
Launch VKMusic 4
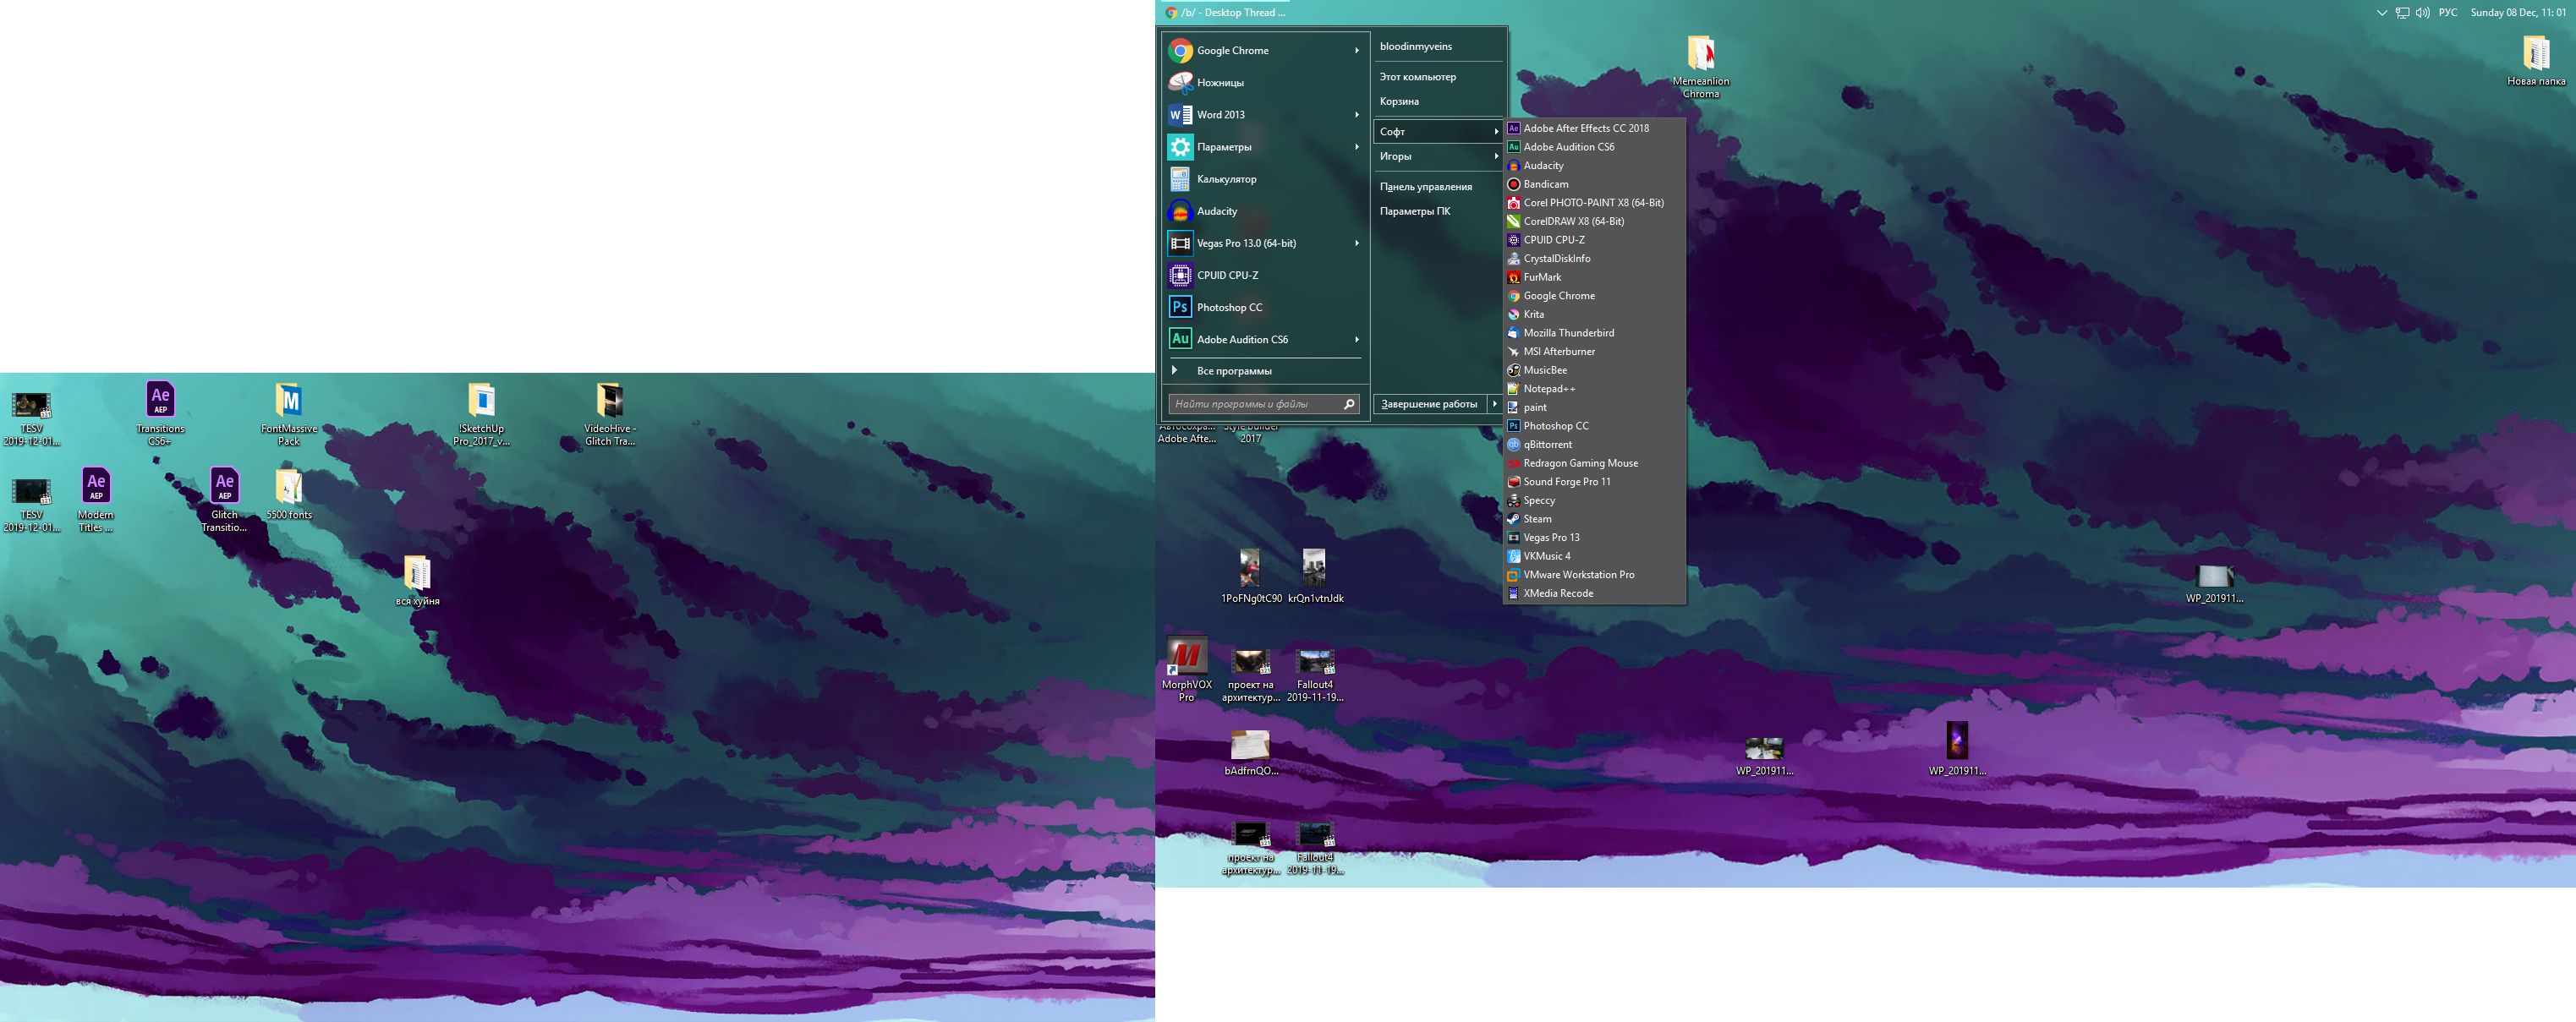click(x=1595, y=556)
